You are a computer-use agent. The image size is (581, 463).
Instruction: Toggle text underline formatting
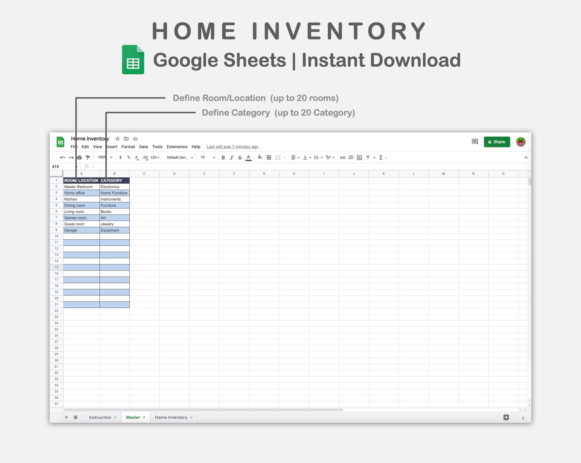(248, 158)
